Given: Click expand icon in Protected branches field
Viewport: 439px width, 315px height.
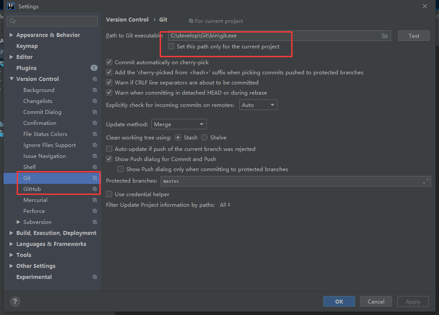Looking at the screenshot, I should click(x=425, y=181).
